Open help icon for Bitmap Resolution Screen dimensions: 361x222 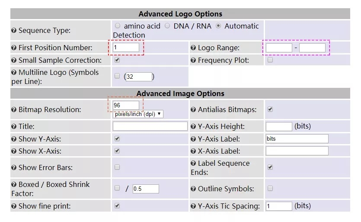point(14,109)
